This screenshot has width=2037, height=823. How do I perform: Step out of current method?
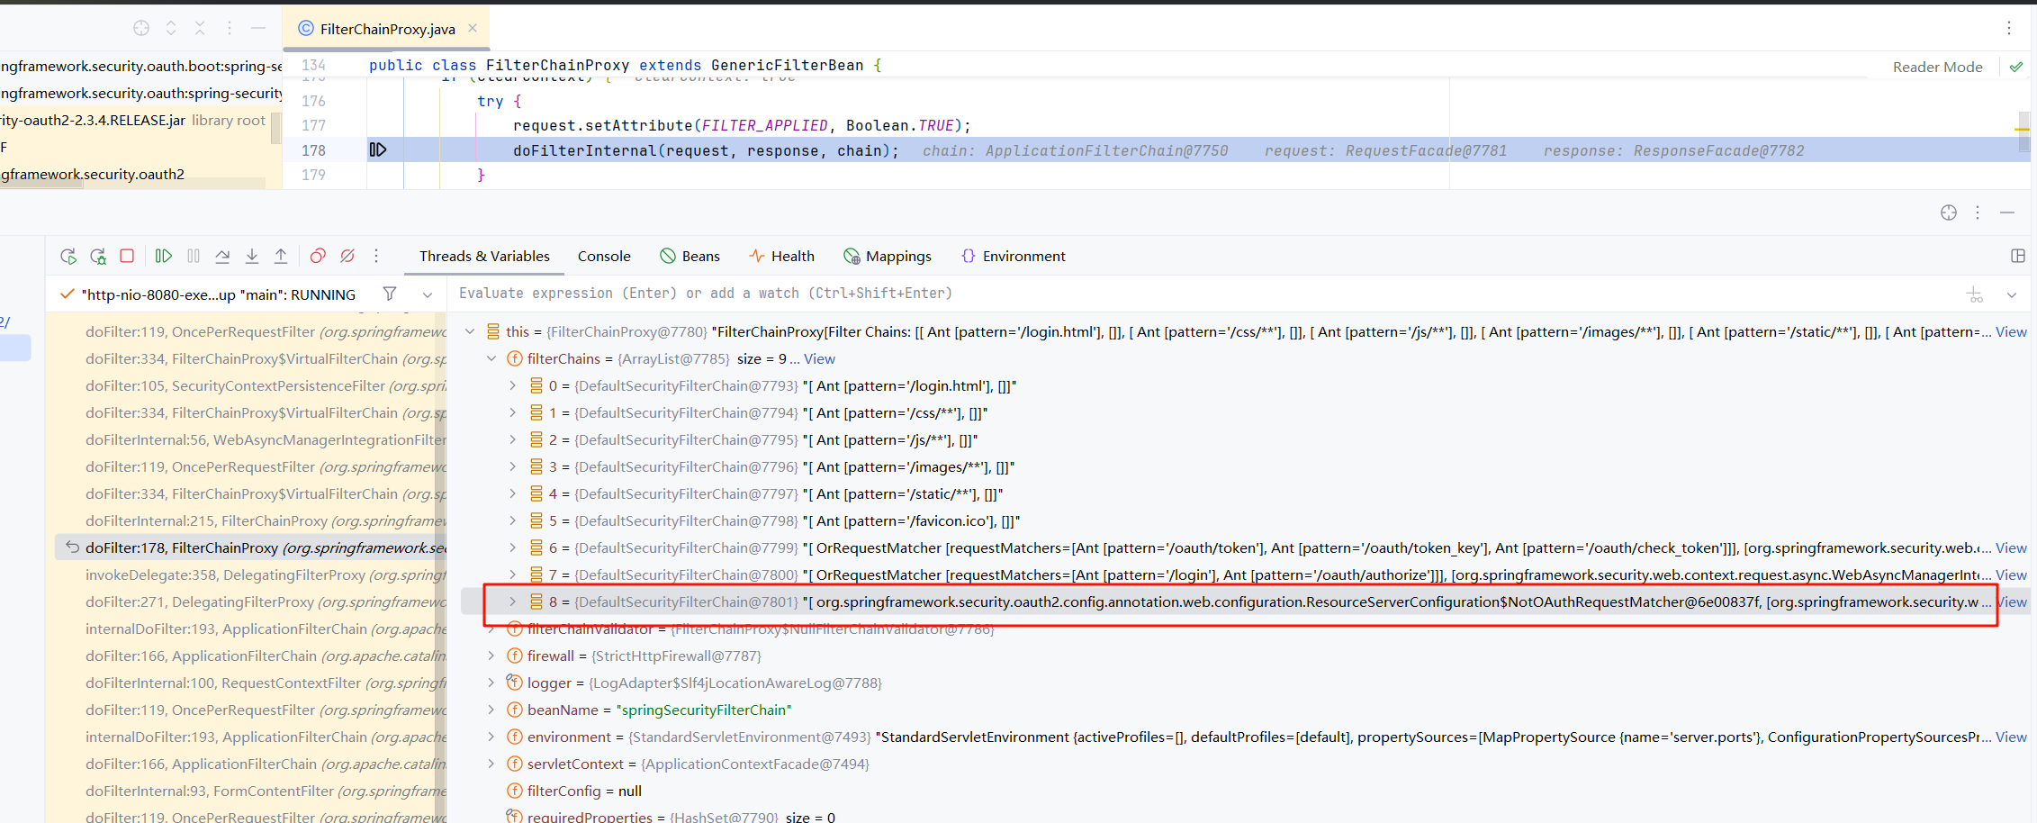[x=281, y=256]
